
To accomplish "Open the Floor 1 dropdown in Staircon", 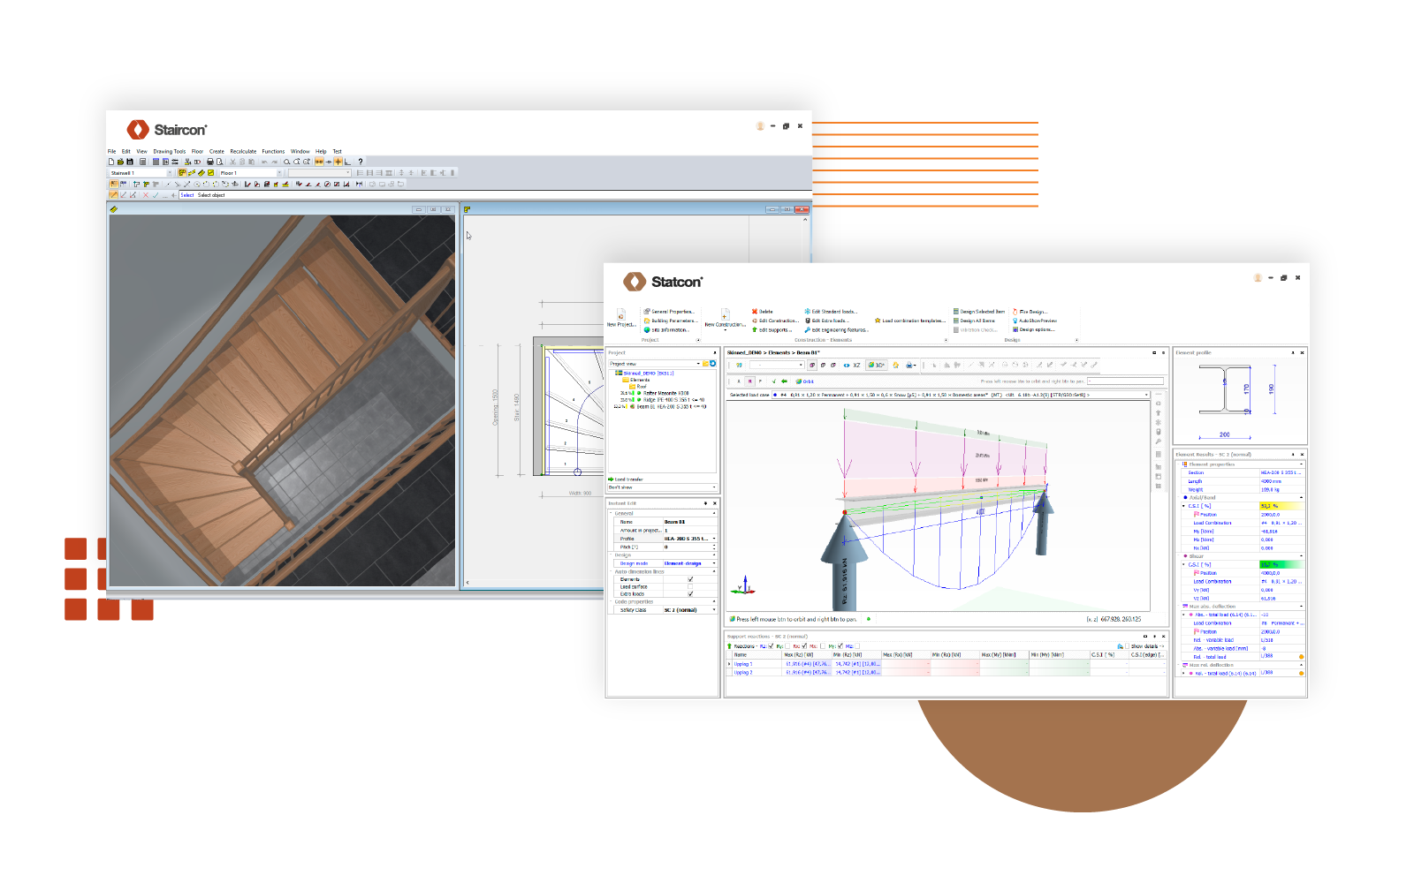I will [279, 173].
